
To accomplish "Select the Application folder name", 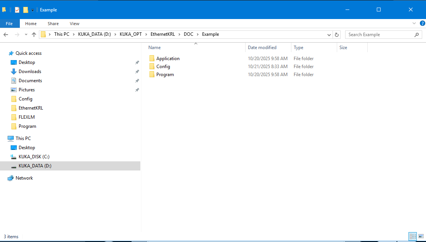I will click(168, 59).
